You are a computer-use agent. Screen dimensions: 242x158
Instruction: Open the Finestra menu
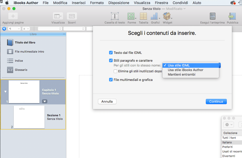coord(162,3)
